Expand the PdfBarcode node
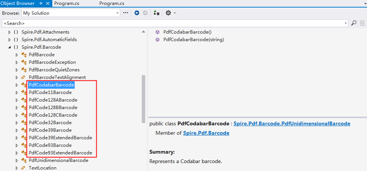367x171 pixels. click(17, 55)
